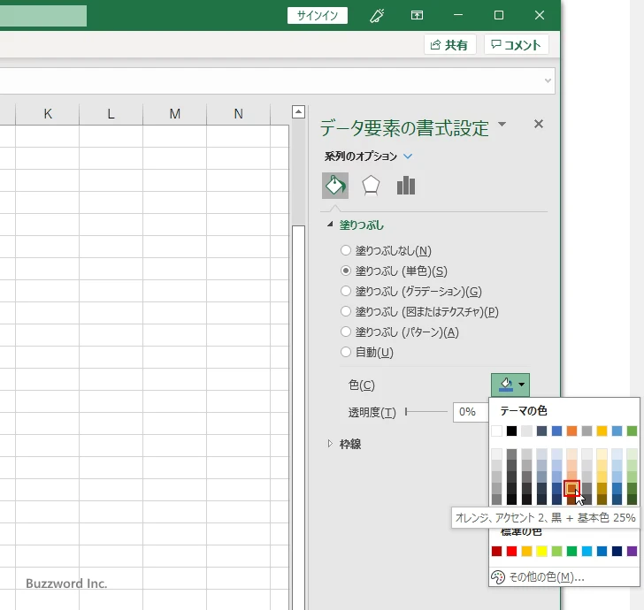Pick dark navy standard color swatch
This screenshot has height=610, width=644.
[x=617, y=551]
